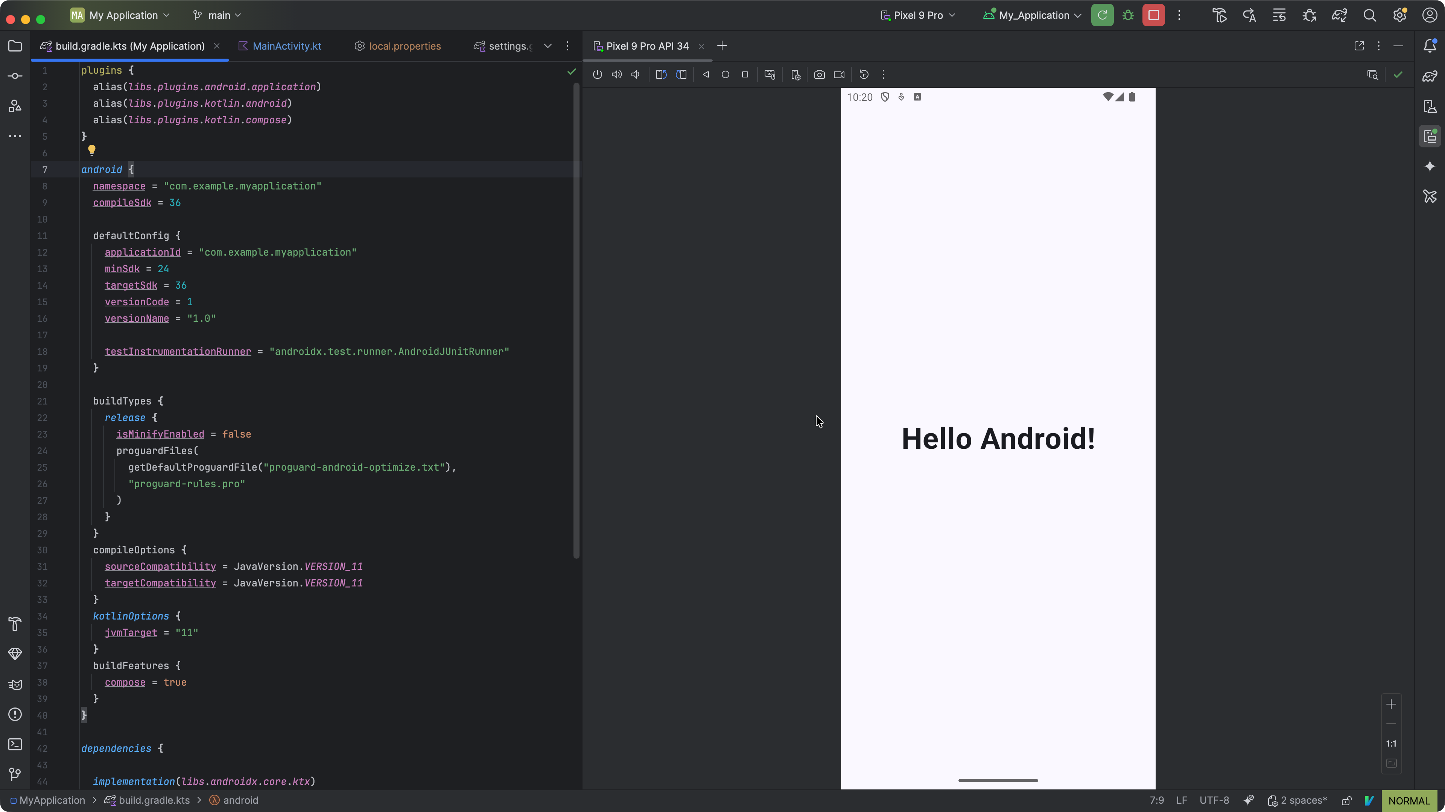The image size is (1445, 812).
Task: Switch to the MainActivity.kt tab
Action: [x=286, y=46]
